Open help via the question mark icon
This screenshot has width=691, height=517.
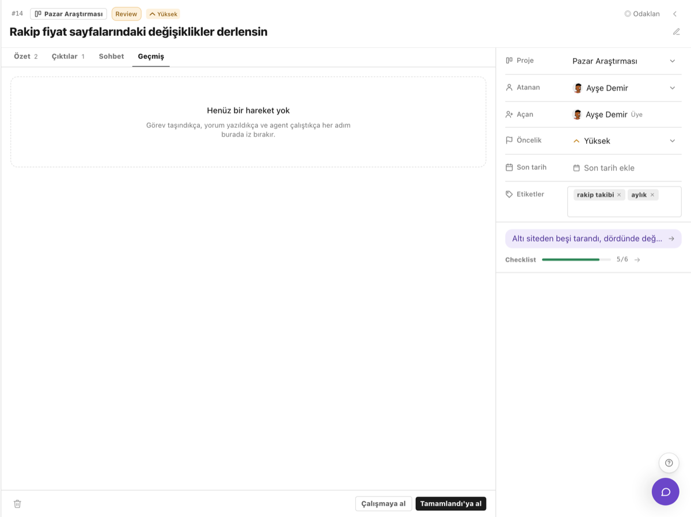(669, 463)
